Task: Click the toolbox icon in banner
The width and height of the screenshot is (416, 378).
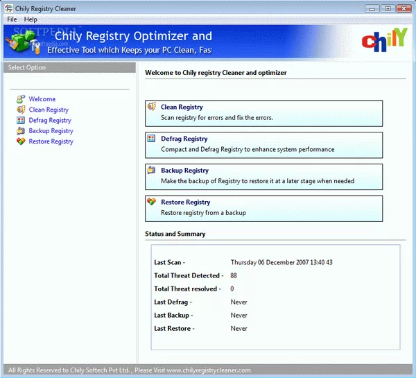Action: (x=23, y=42)
